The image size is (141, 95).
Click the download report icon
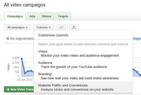click(x=74, y=27)
